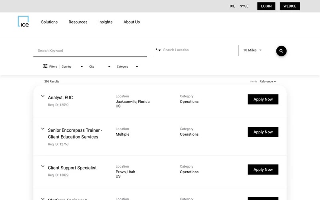
Task: Apply Now for Senior Encompass Trainer
Action: 263,132
